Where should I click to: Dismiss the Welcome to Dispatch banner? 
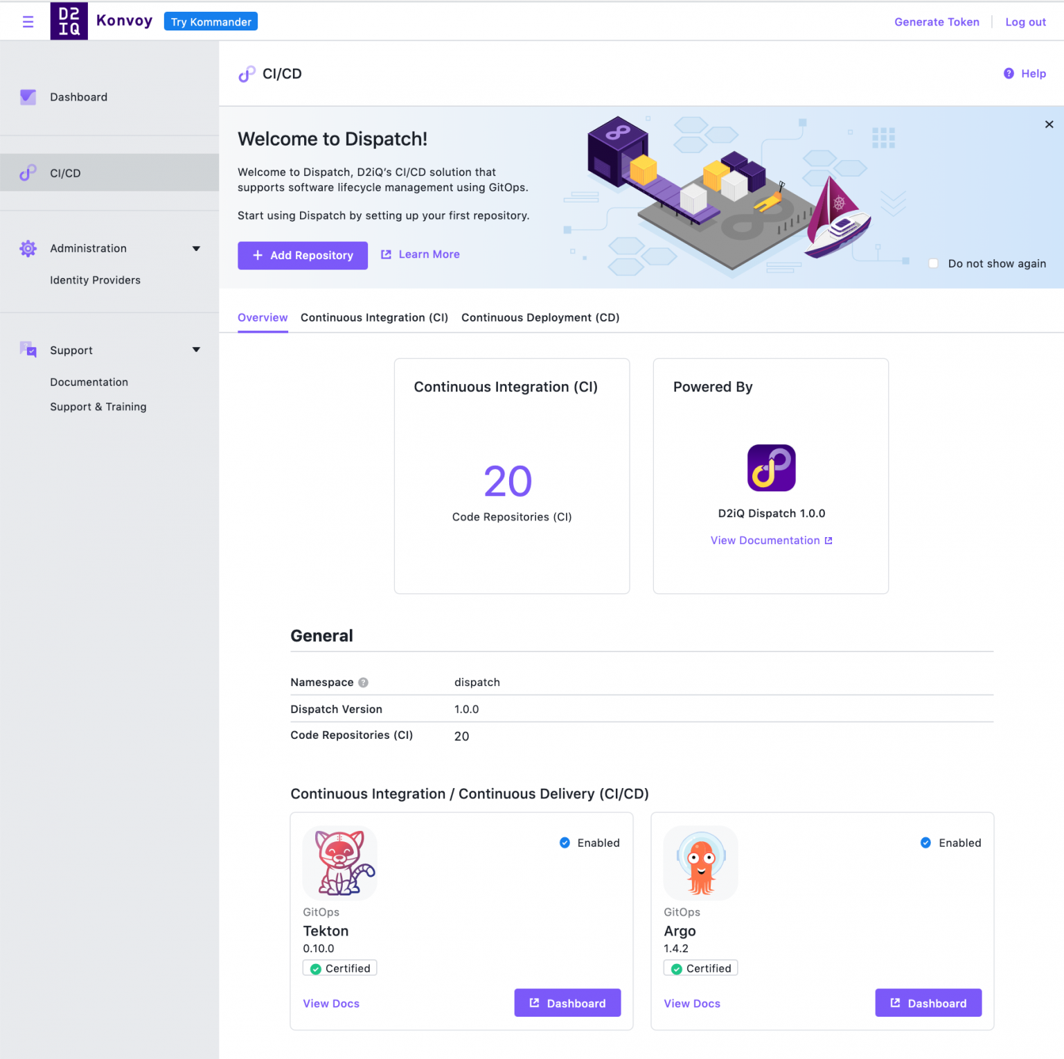(x=1048, y=124)
